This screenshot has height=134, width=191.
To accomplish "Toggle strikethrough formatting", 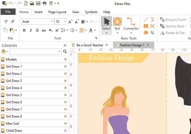I will pyautogui.click(x=44, y=30).
